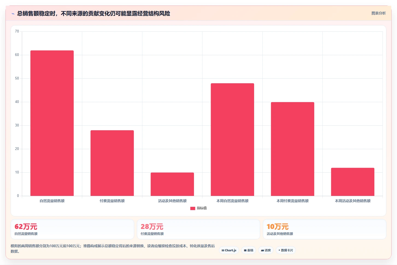
Task: Select the 活动及其他销售额 bar in chart
Action: [x=172, y=184]
